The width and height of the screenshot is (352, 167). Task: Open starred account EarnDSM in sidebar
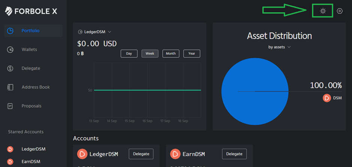pos(31,161)
